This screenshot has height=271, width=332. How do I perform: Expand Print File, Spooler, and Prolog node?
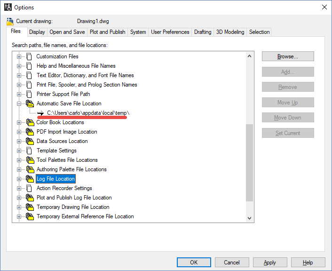[x=19, y=85]
